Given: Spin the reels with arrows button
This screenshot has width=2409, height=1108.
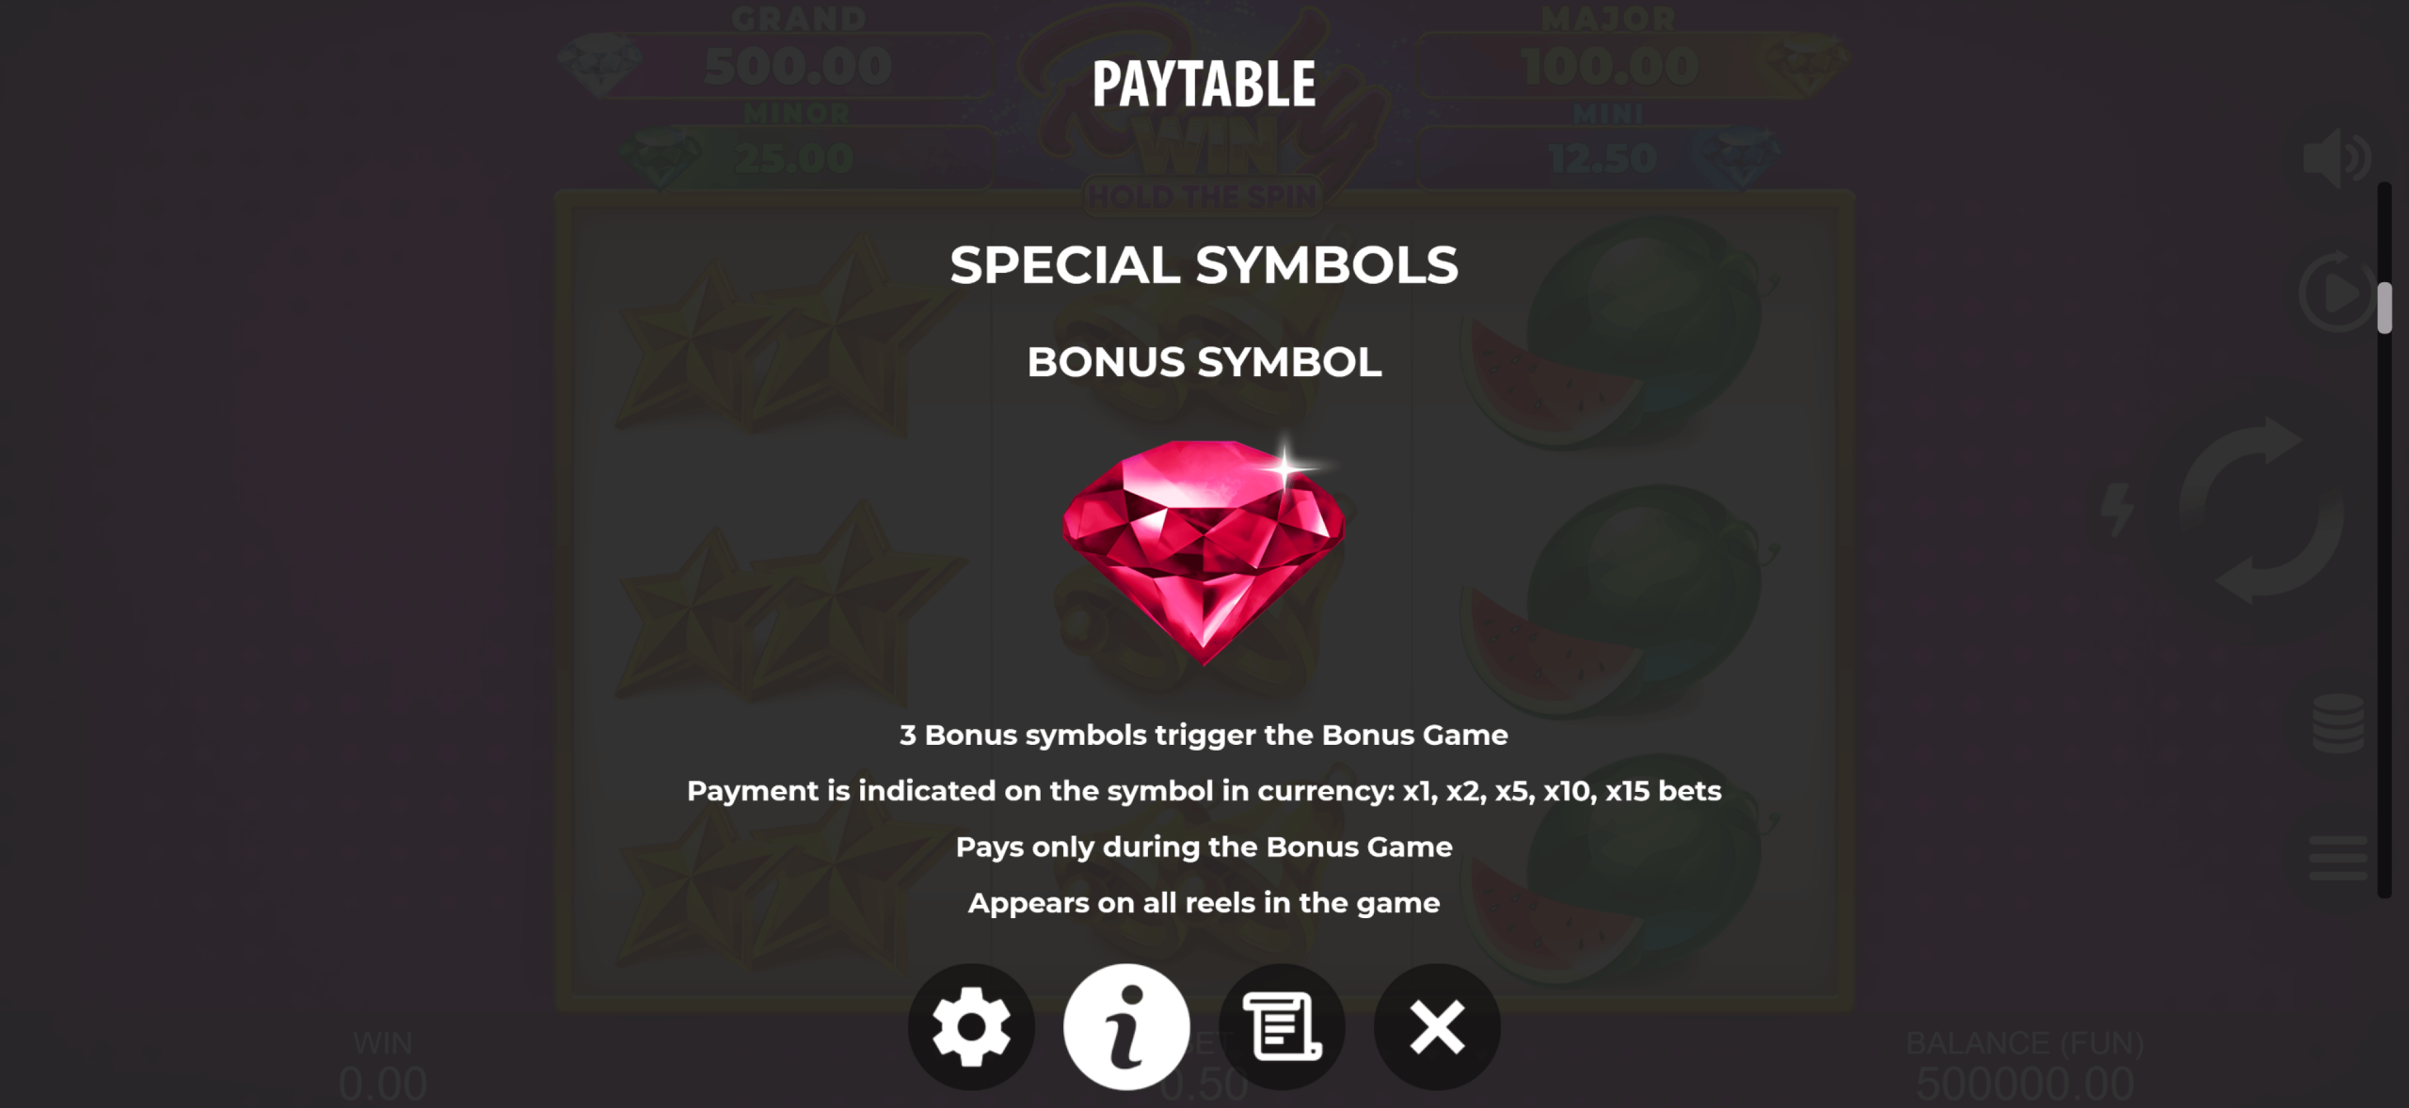Looking at the screenshot, I should tap(2260, 511).
